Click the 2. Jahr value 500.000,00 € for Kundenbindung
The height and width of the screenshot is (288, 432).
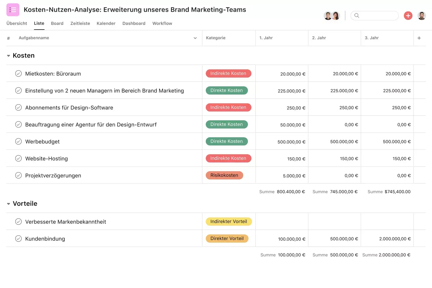pyautogui.click(x=344, y=239)
